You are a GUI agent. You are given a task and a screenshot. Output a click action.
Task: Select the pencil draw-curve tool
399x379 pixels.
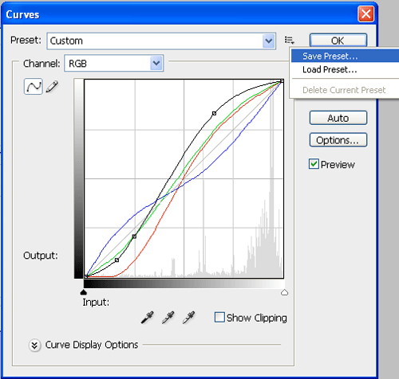click(x=52, y=87)
